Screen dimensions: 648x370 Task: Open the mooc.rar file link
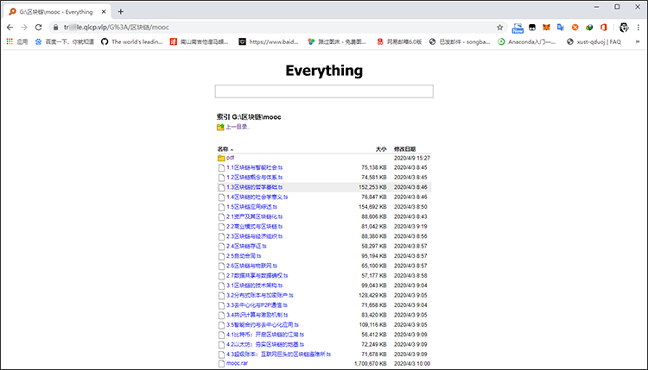(x=236, y=363)
